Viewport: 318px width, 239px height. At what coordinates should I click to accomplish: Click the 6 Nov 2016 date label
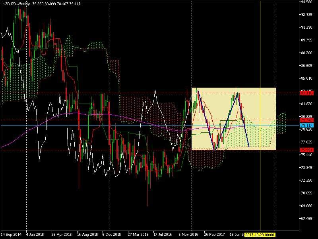[x=188, y=235]
